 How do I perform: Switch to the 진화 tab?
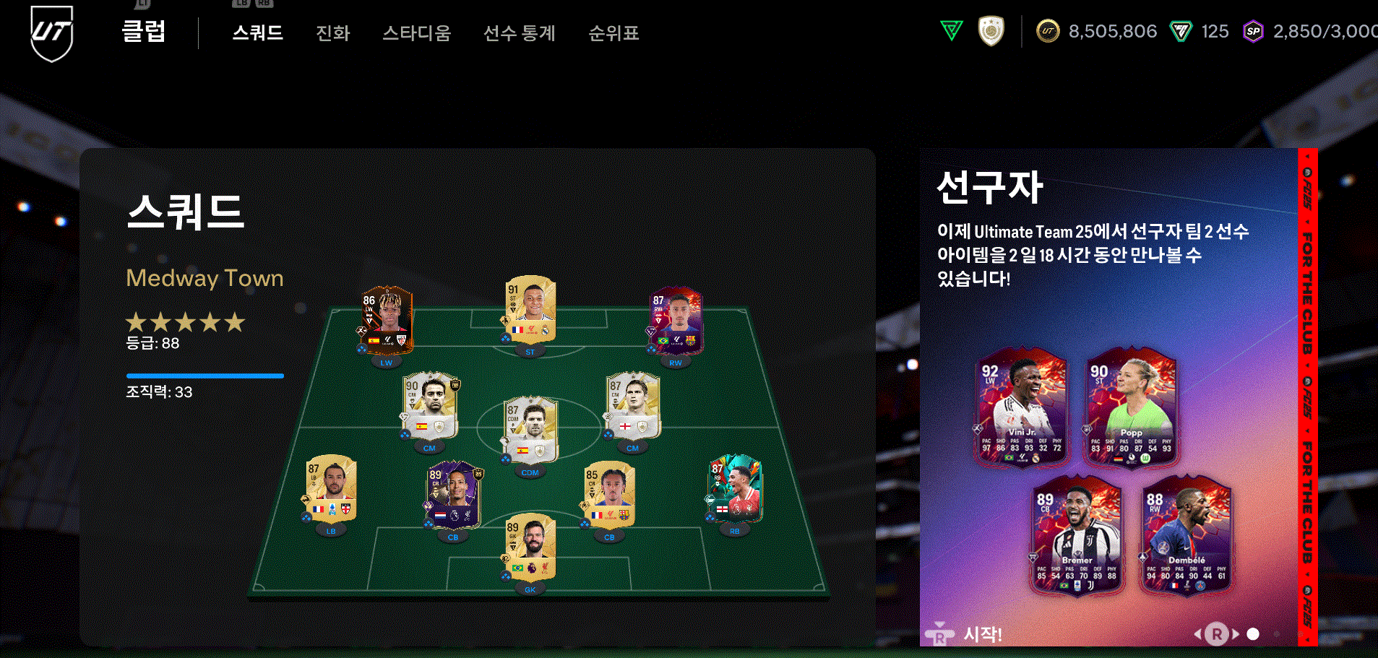pyautogui.click(x=333, y=33)
